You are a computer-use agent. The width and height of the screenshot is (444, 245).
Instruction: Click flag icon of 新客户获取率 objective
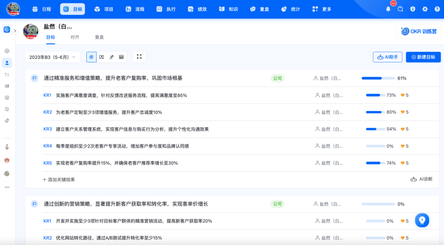[x=35, y=204]
